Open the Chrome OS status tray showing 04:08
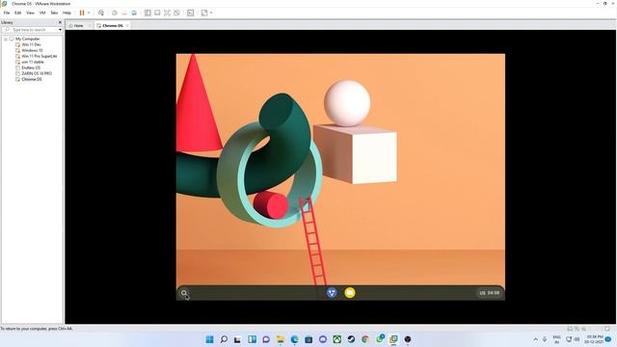The image size is (617, 347). tap(489, 293)
